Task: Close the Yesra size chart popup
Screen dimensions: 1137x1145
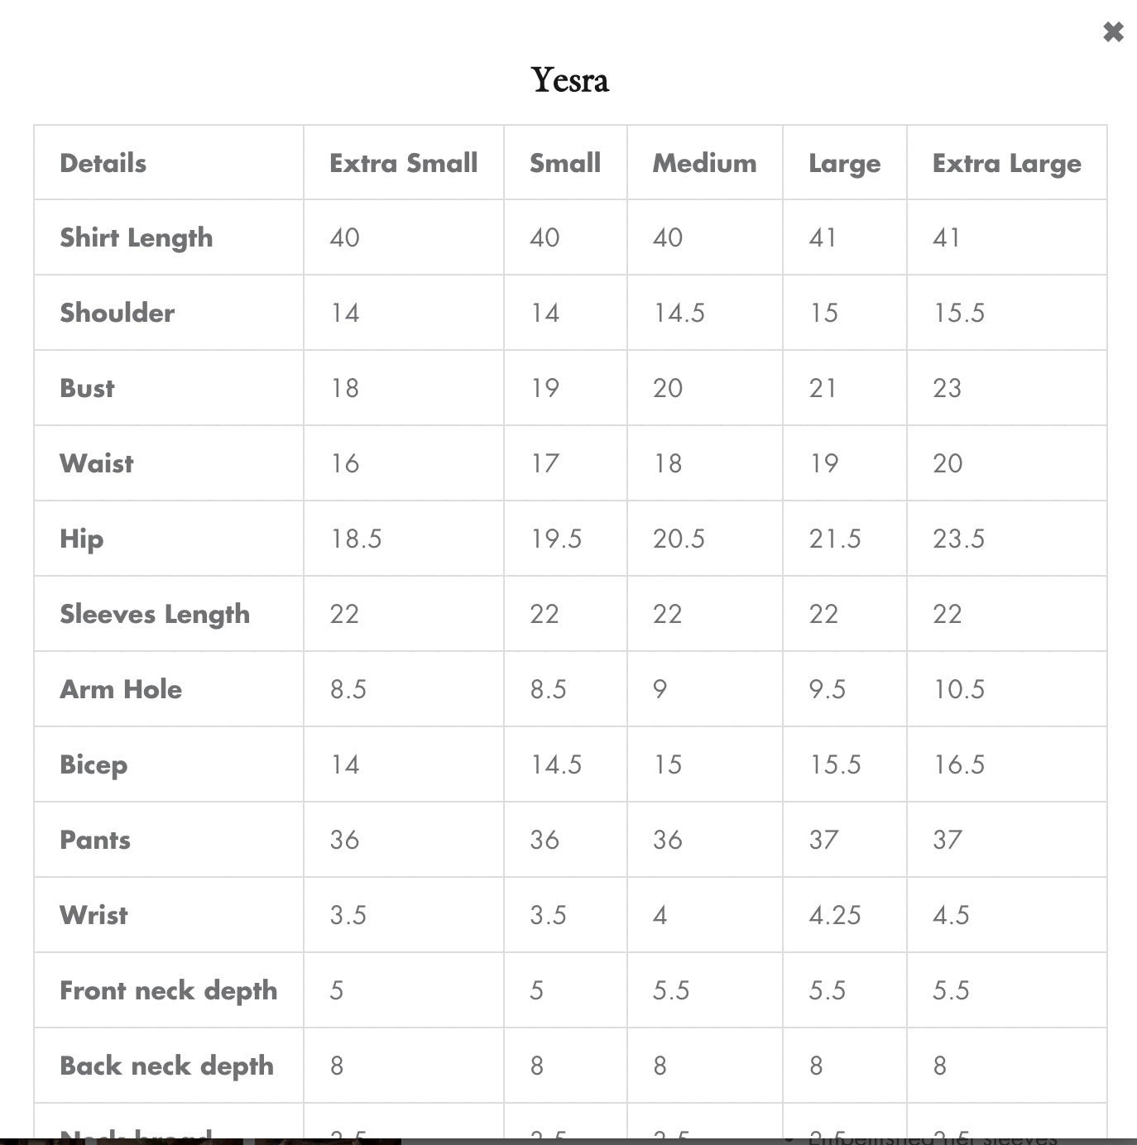Action: (x=1113, y=32)
